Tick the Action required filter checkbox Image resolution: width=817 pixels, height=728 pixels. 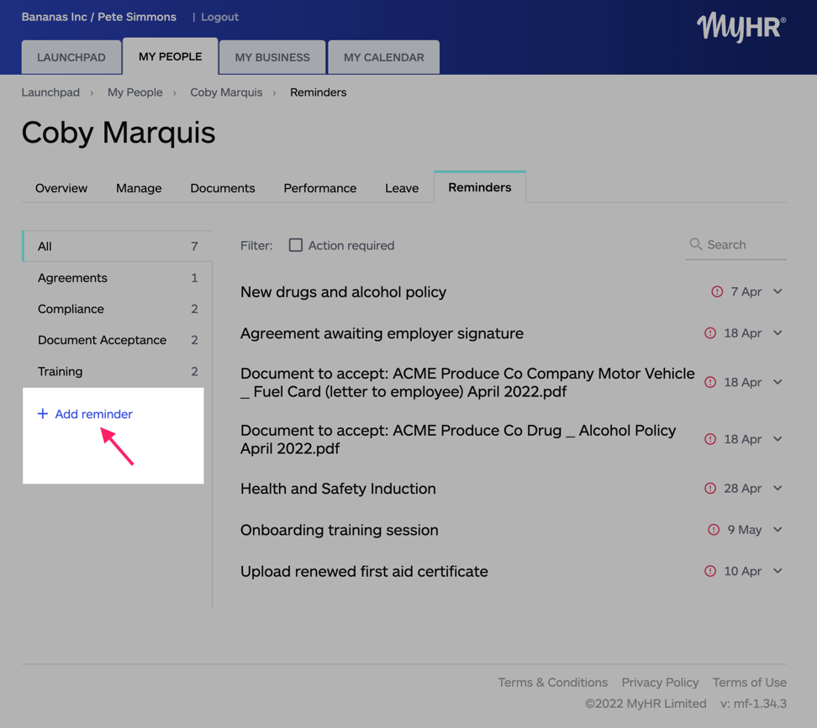pyautogui.click(x=296, y=245)
